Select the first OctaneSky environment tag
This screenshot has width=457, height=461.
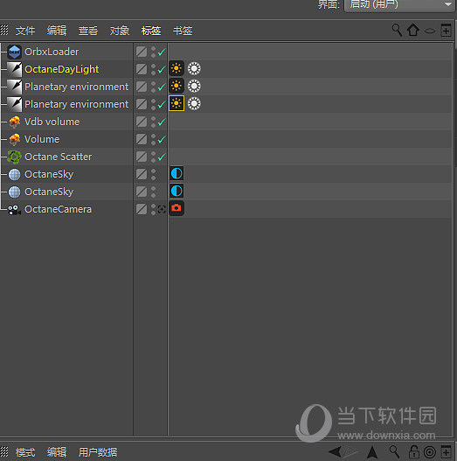point(177,174)
